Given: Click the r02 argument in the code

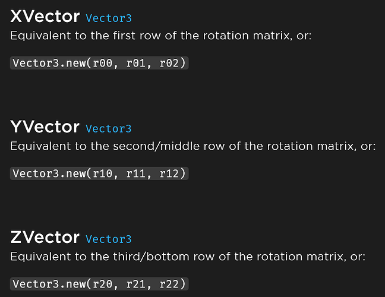Looking at the screenshot, I should pyautogui.click(x=169, y=63).
